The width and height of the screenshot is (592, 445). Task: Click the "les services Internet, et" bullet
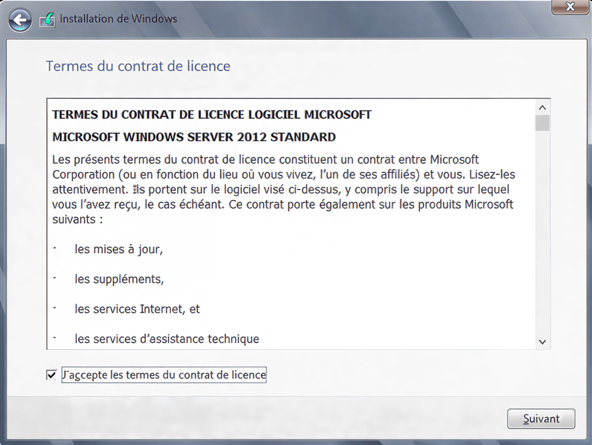click(137, 309)
